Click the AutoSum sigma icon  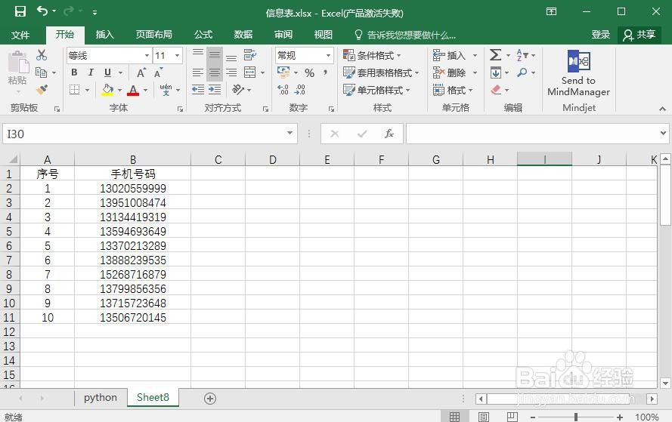tap(495, 55)
